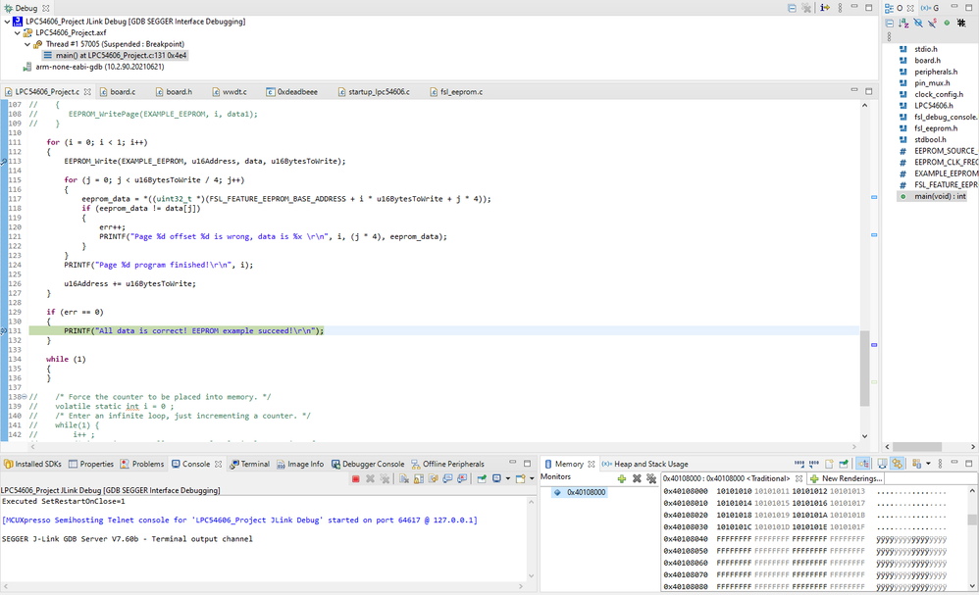
Task: Toggle breakpoint marker at line 131
Action: [x=3, y=331]
